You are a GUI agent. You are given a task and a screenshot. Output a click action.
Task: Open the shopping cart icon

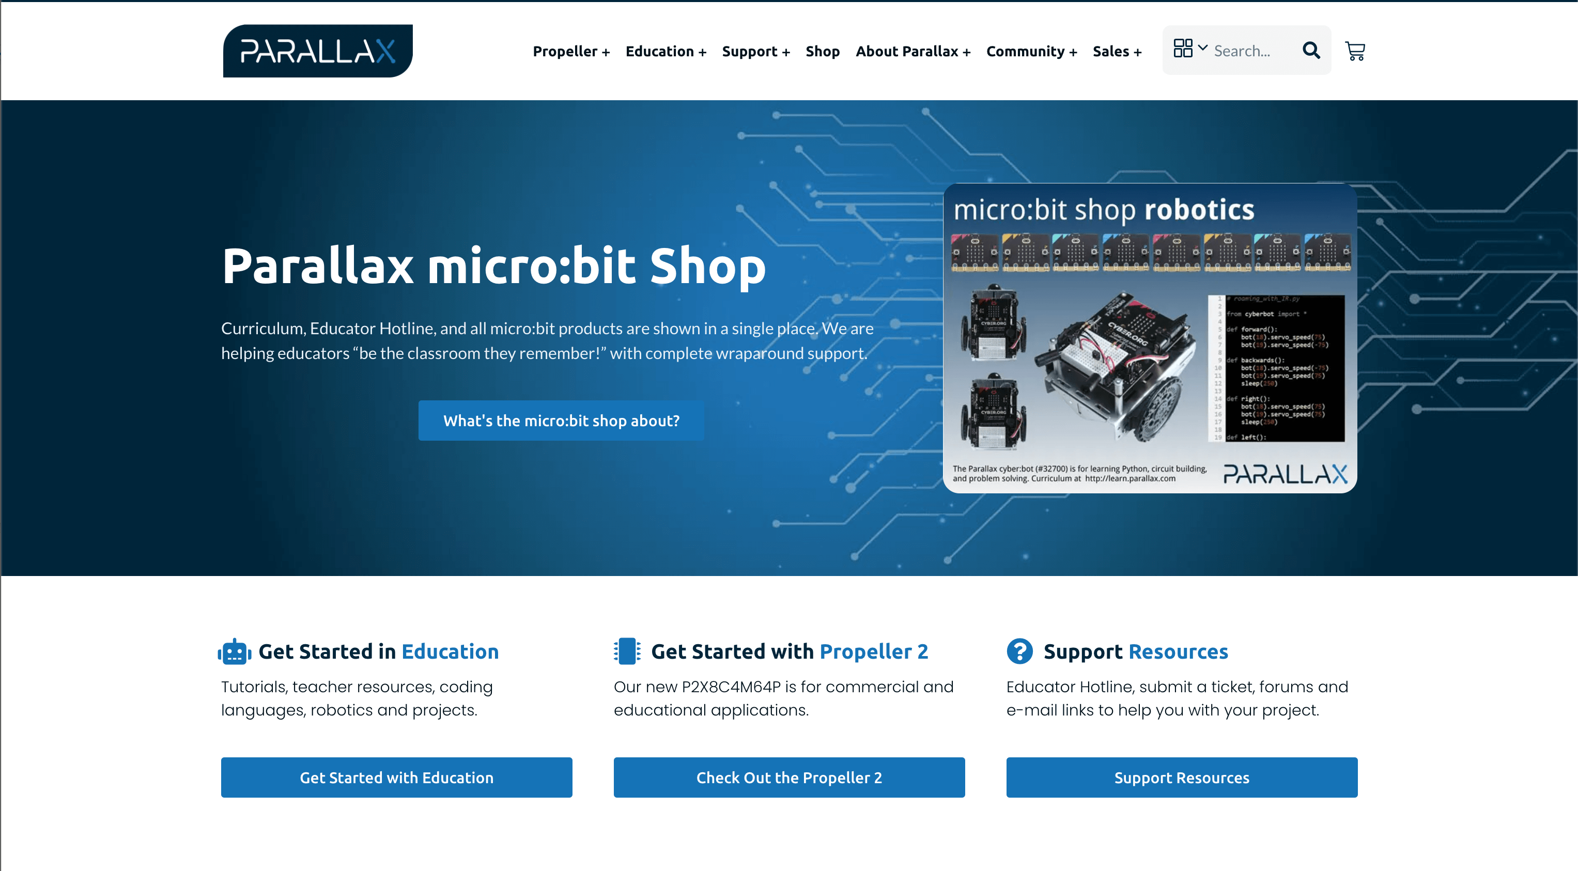(1355, 51)
